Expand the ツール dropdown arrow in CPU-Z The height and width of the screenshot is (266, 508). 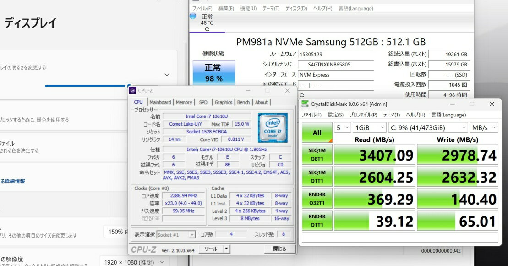pos(226,249)
